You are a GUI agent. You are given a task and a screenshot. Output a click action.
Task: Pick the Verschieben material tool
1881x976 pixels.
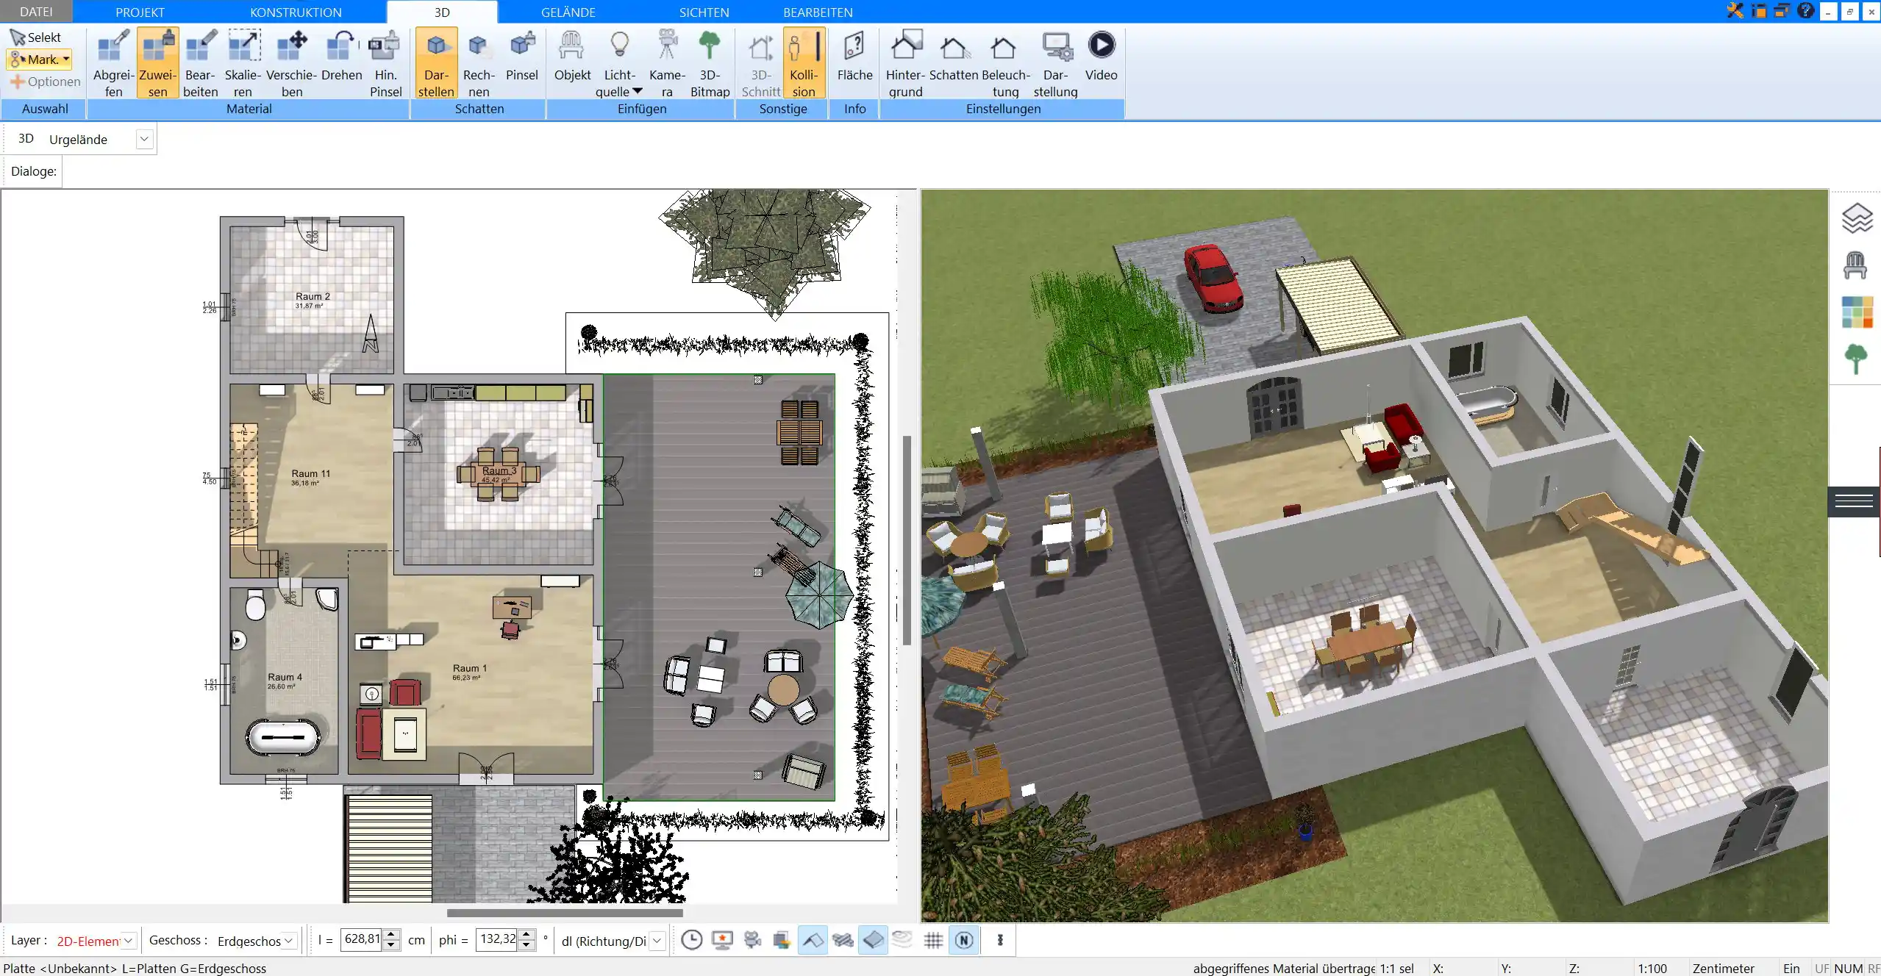click(x=291, y=63)
